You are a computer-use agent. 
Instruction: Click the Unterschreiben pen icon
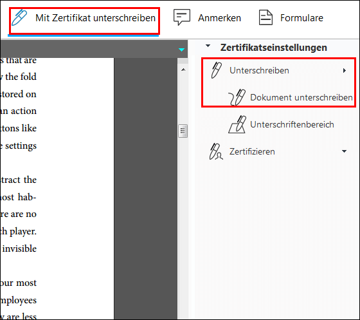coord(216,70)
